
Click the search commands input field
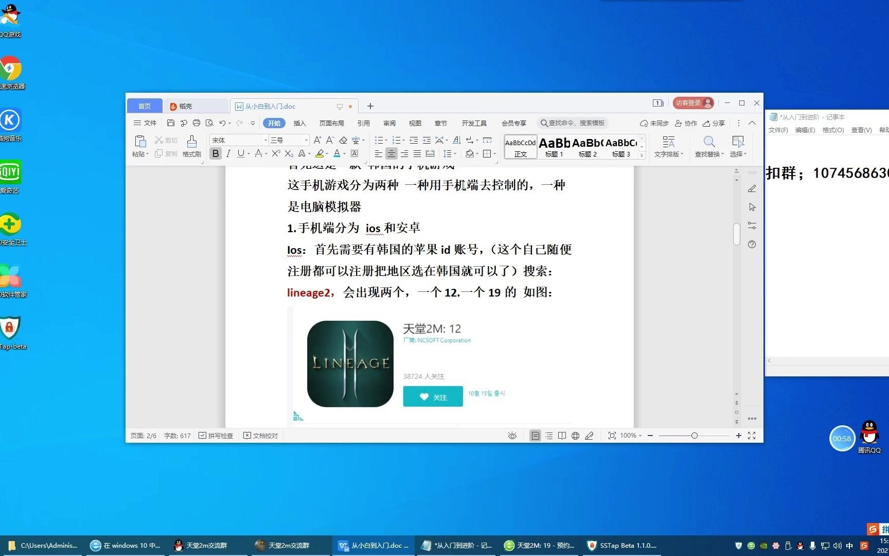[x=573, y=123]
